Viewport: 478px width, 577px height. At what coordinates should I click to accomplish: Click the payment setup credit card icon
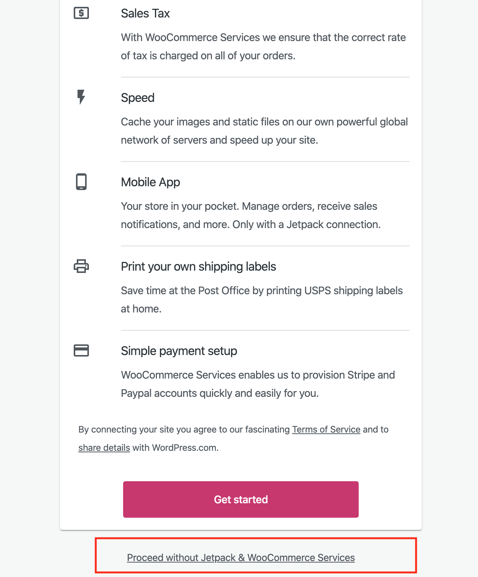tap(81, 350)
